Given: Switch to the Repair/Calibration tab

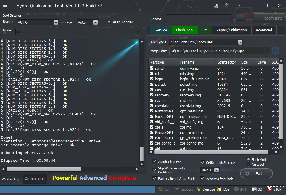Looking at the screenshot, I should [231, 30].
